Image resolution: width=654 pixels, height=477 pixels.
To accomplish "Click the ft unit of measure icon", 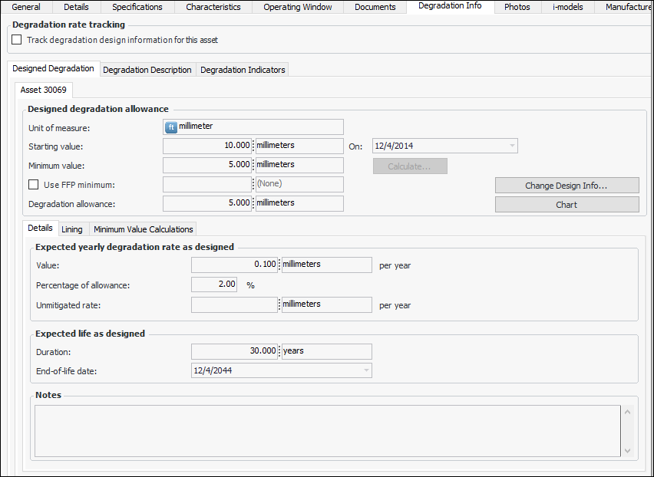I will [171, 127].
